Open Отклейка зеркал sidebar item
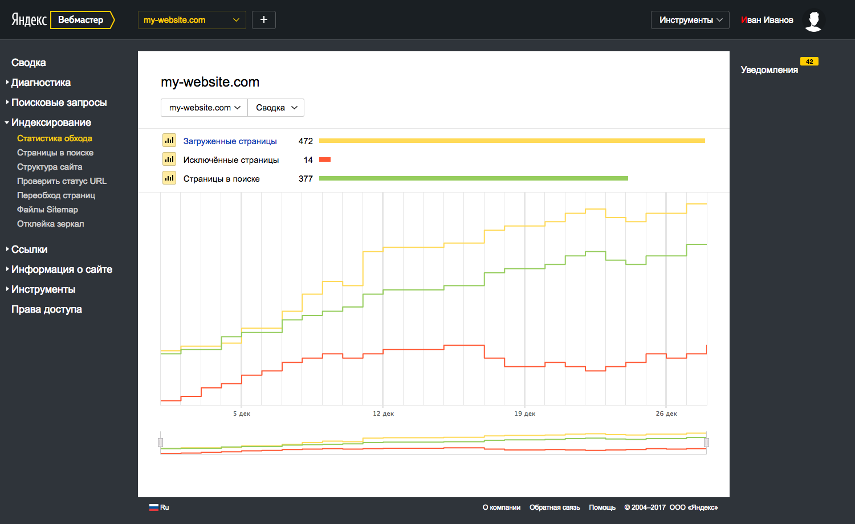 (x=50, y=224)
